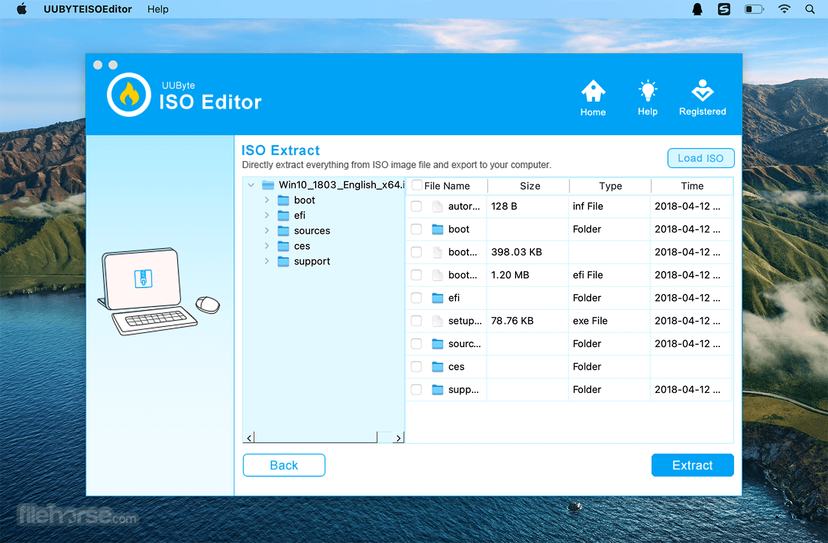Click the autor... file icon in list
Screen dimensions: 828x543
click(x=438, y=206)
